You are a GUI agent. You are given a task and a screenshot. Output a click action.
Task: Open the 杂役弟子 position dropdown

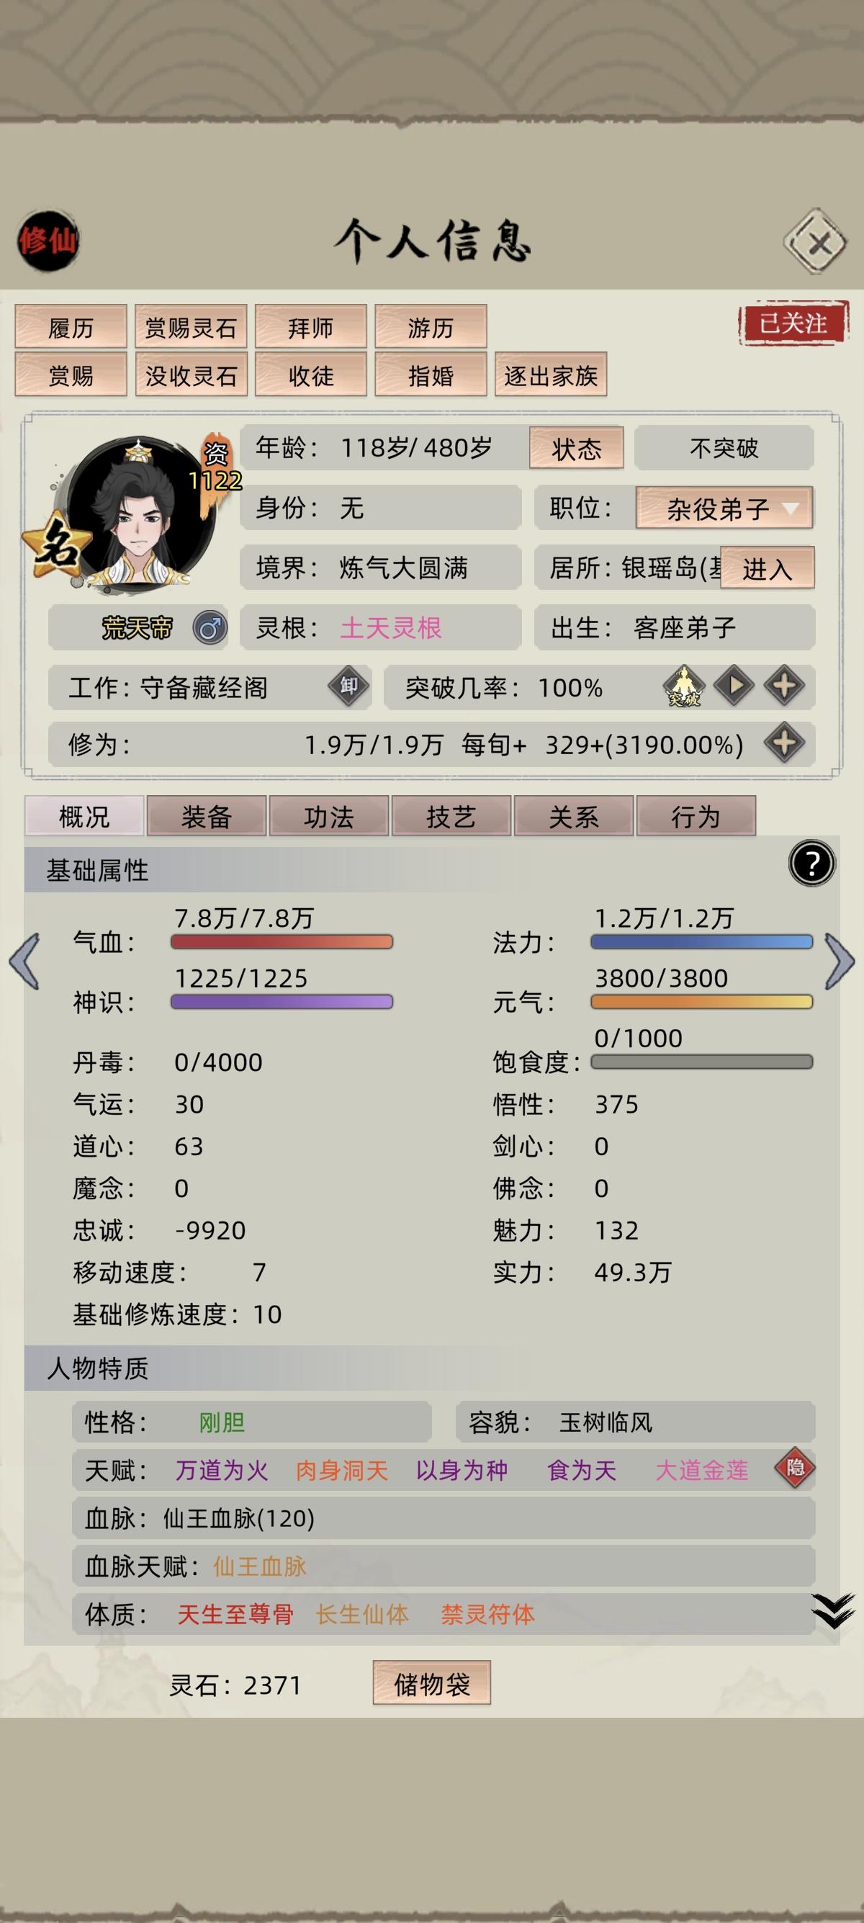pyautogui.click(x=724, y=508)
